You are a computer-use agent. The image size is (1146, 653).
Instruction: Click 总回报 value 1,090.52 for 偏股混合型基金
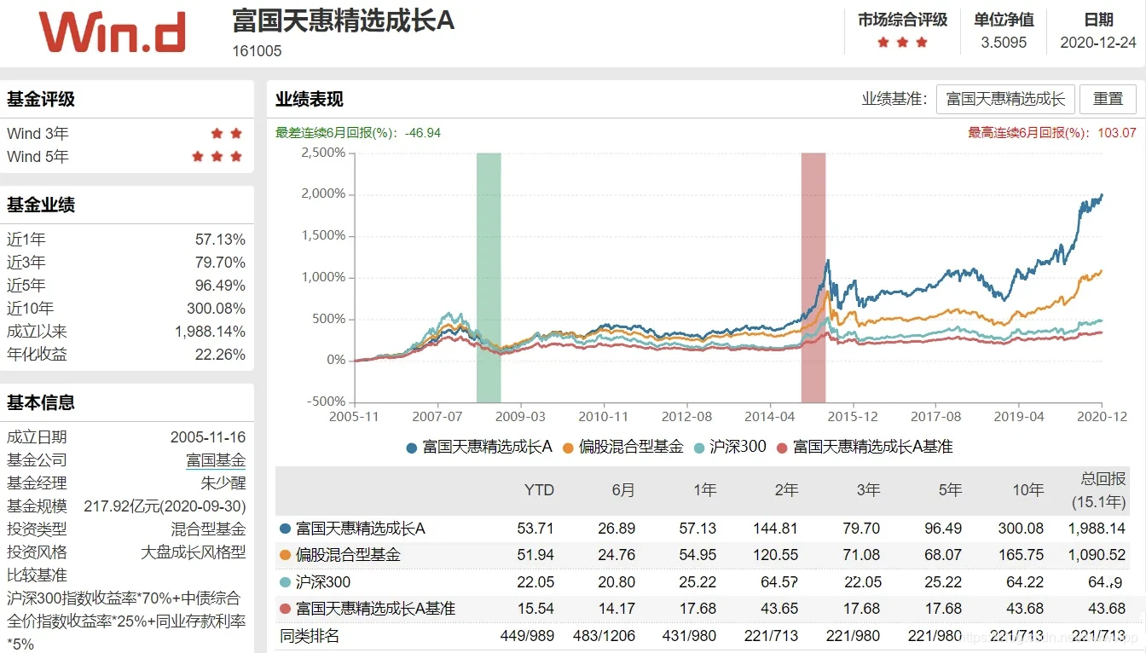tap(1097, 555)
